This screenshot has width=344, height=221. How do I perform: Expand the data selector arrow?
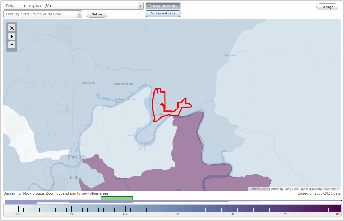point(140,6)
